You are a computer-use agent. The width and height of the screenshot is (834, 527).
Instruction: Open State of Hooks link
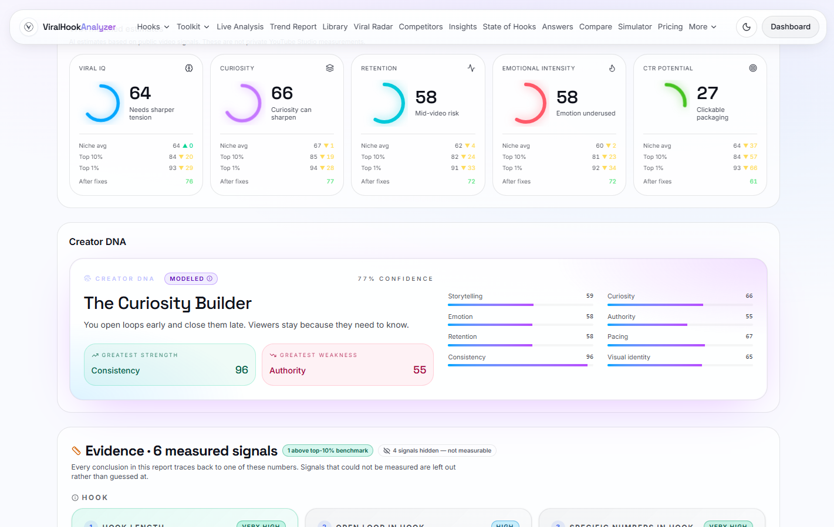[509, 27]
